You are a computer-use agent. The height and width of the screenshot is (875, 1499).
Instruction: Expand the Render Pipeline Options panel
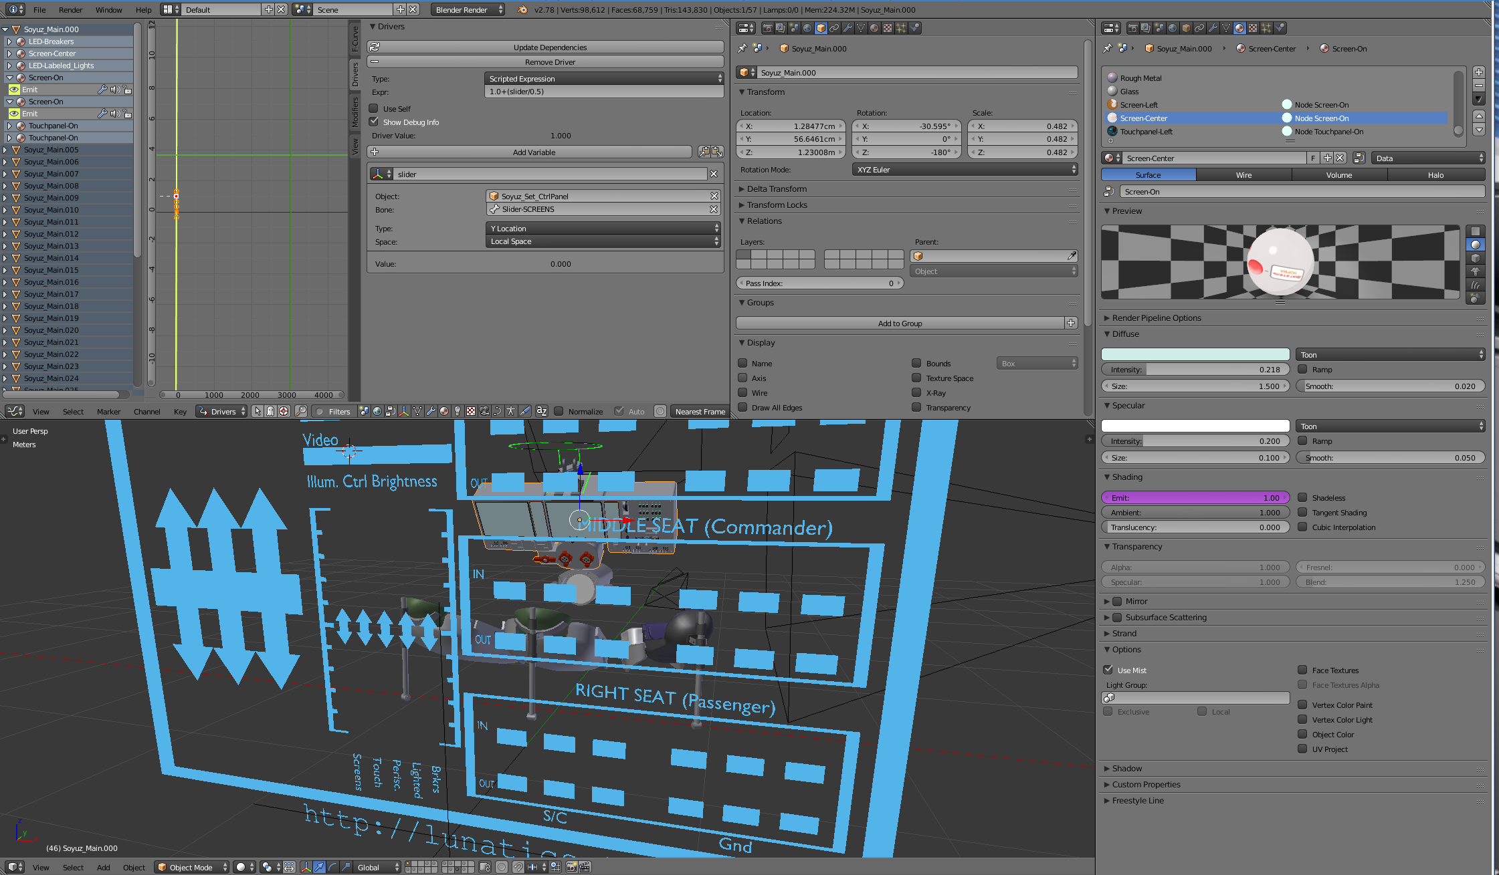pyautogui.click(x=1156, y=318)
